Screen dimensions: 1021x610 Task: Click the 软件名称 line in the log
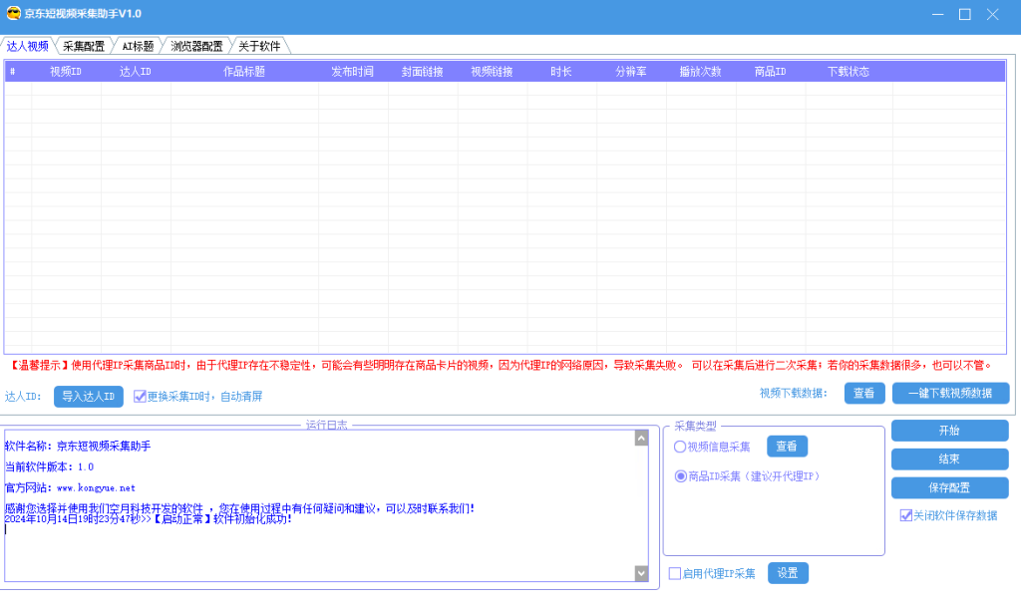click(x=78, y=446)
